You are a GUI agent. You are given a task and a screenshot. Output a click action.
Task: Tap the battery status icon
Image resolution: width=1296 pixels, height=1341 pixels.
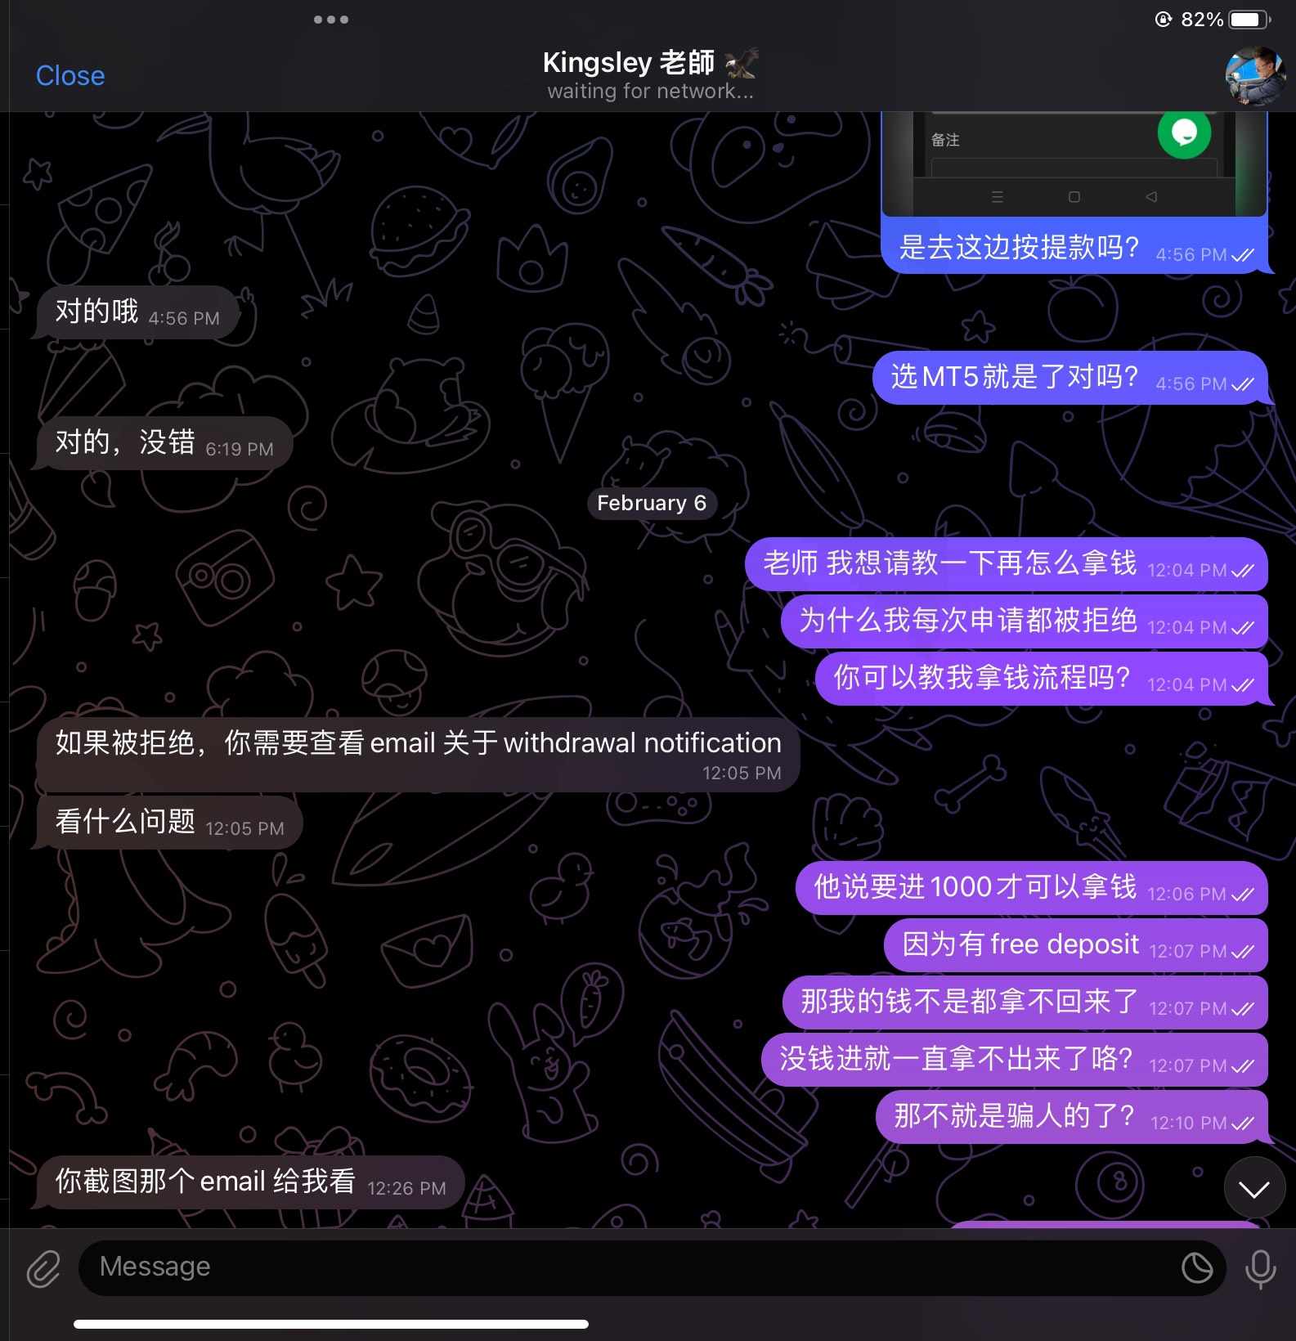1250,20
